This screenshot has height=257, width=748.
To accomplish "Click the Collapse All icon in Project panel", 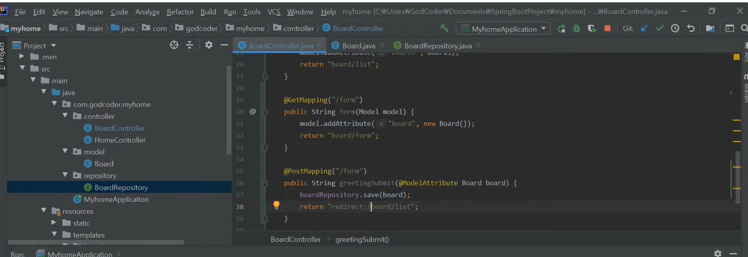I will pyautogui.click(x=190, y=45).
